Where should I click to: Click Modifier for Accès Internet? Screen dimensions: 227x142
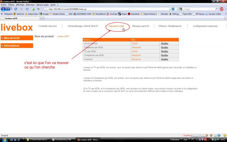165,43
